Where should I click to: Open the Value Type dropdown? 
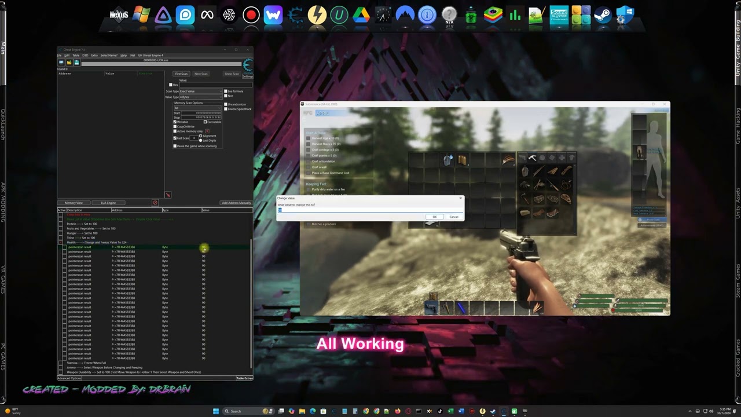[200, 97]
